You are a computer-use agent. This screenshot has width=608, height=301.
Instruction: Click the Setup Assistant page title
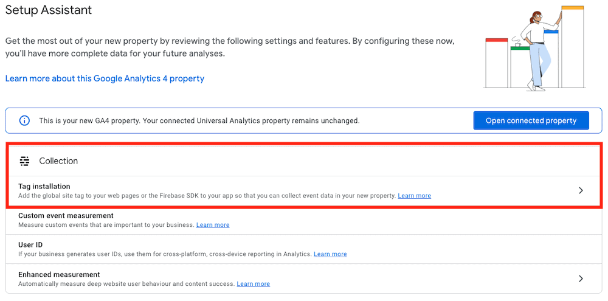click(x=49, y=10)
